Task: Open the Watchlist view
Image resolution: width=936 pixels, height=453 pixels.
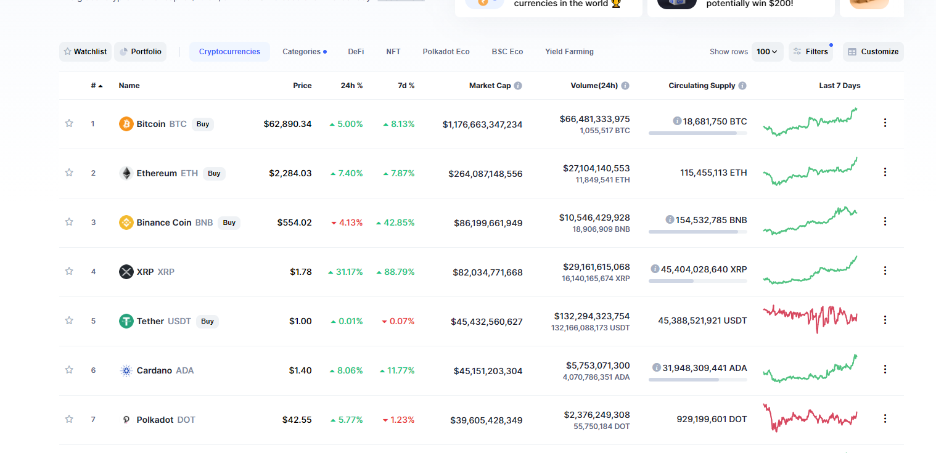Action: point(85,52)
